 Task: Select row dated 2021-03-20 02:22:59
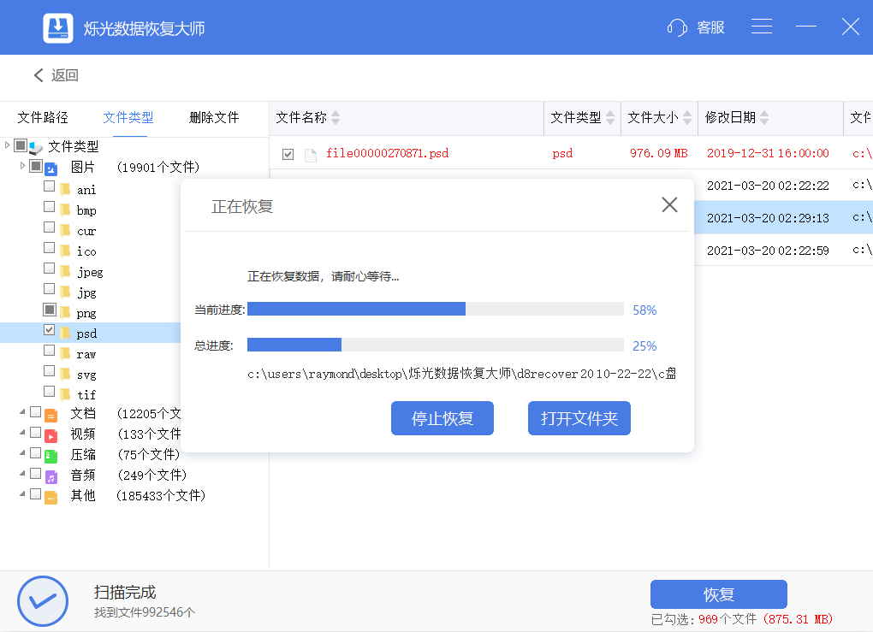click(x=783, y=251)
